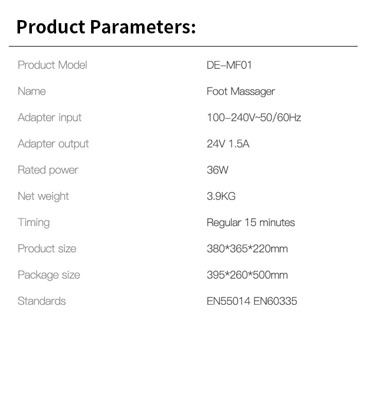Click the "Product size" label

click(x=47, y=249)
